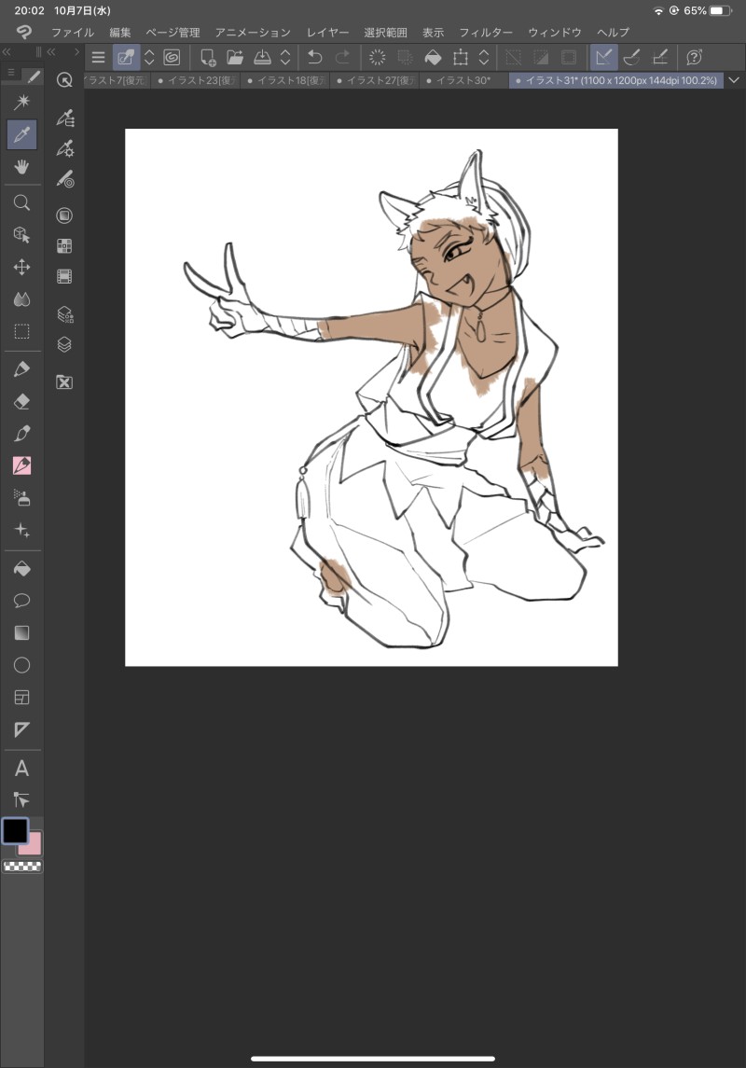
Task: Select the Blend tool
Action: 21,299
